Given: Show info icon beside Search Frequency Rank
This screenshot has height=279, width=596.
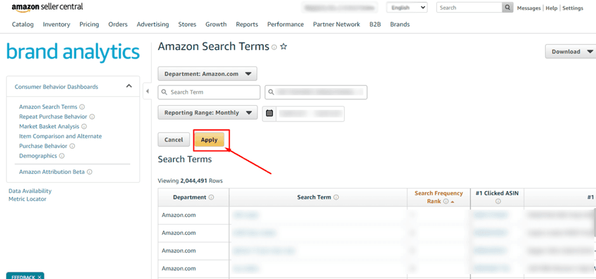Looking at the screenshot, I should (446, 201).
